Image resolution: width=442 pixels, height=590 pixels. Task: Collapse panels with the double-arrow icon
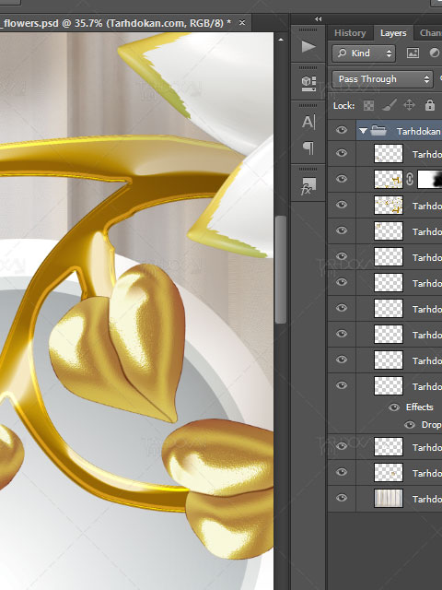click(319, 18)
